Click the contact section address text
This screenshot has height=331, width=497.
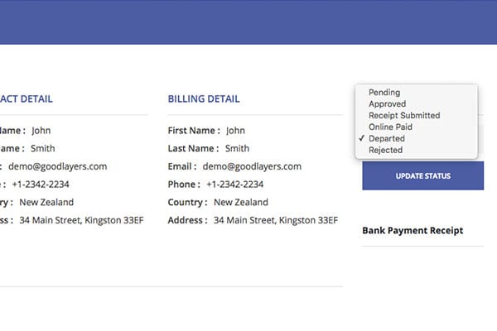tap(81, 221)
